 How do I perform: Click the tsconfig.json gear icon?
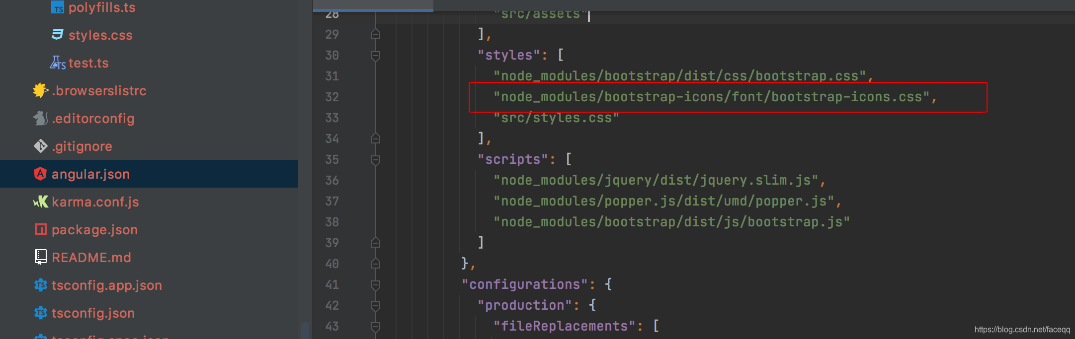tap(40, 313)
